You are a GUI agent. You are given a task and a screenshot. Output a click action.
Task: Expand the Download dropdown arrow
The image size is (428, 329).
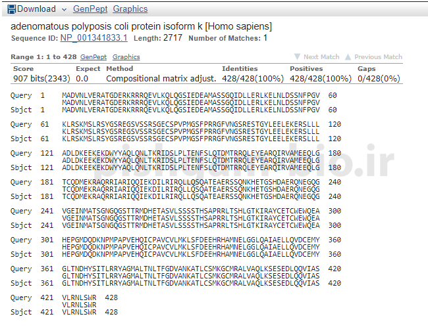[63, 10]
